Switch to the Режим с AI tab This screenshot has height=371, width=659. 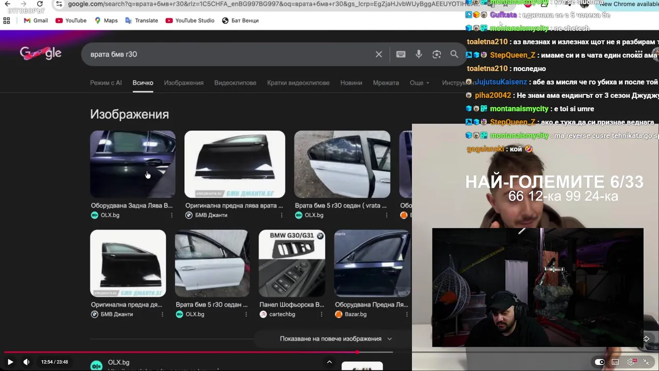point(106,82)
